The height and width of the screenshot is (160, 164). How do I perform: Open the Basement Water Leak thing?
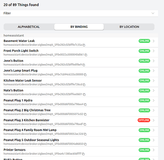[79, 43]
